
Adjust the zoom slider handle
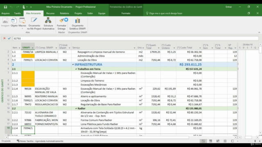[x=255, y=141]
